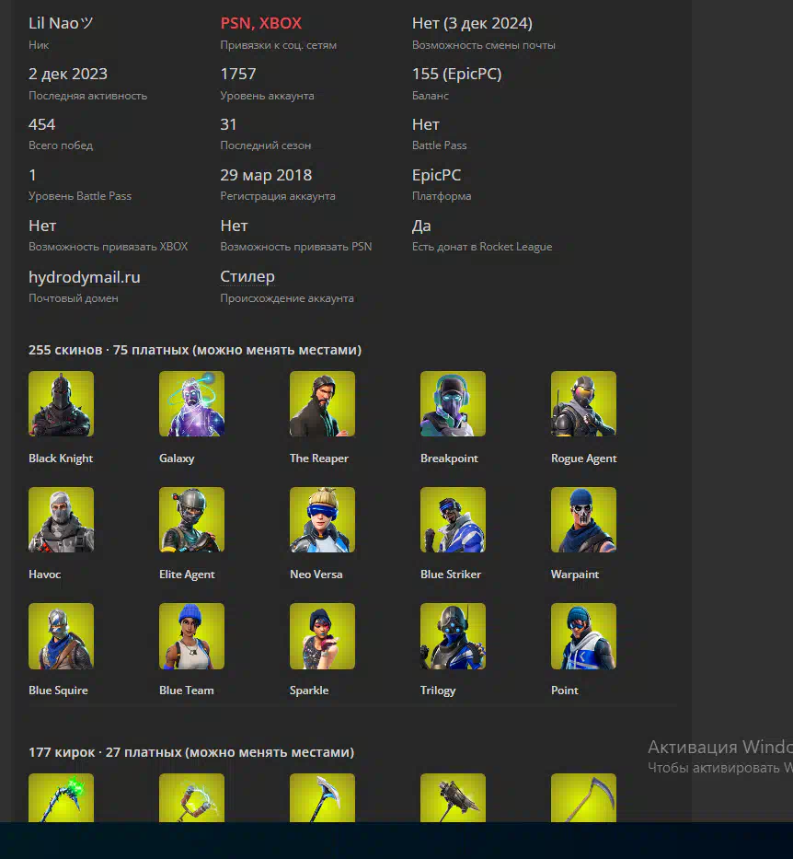The width and height of the screenshot is (793, 859).
Task: Click the EpicPC value above Платформа
Action: [436, 175]
